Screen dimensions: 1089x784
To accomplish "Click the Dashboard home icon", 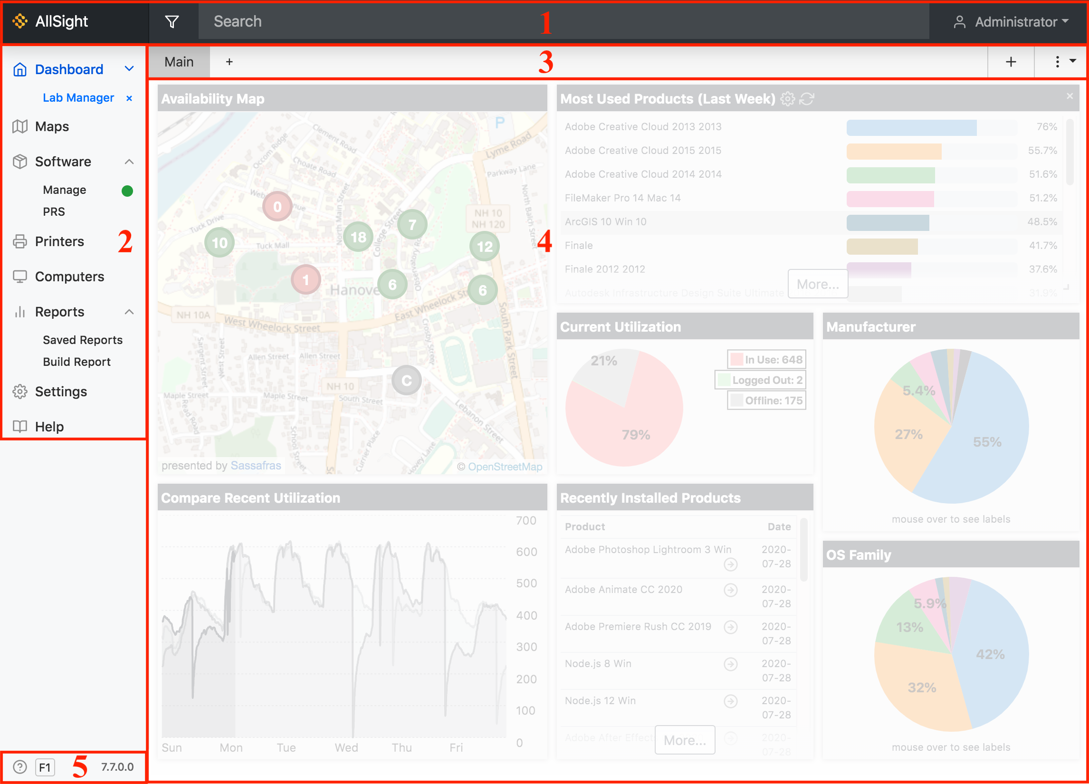I will click(x=19, y=69).
